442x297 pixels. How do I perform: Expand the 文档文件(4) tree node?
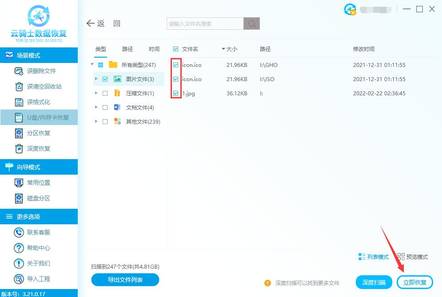96,108
